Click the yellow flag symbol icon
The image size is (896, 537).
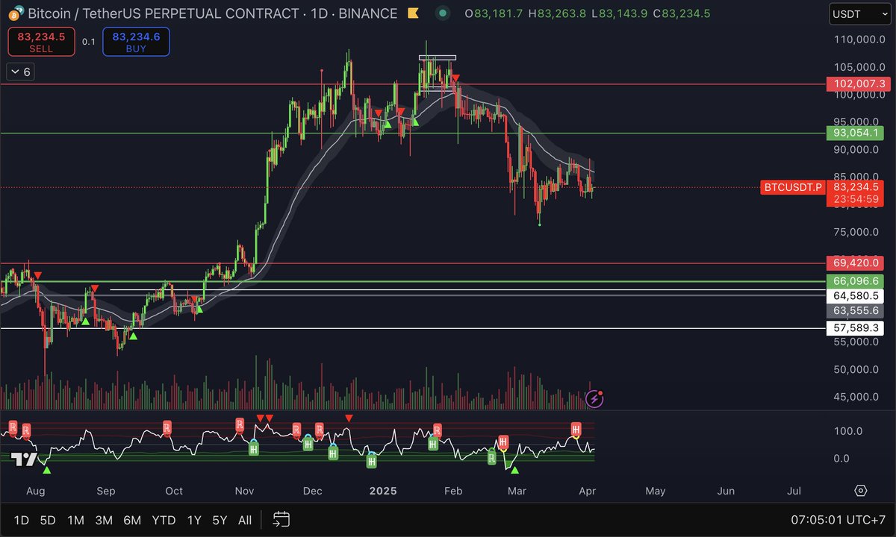[412, 13]
